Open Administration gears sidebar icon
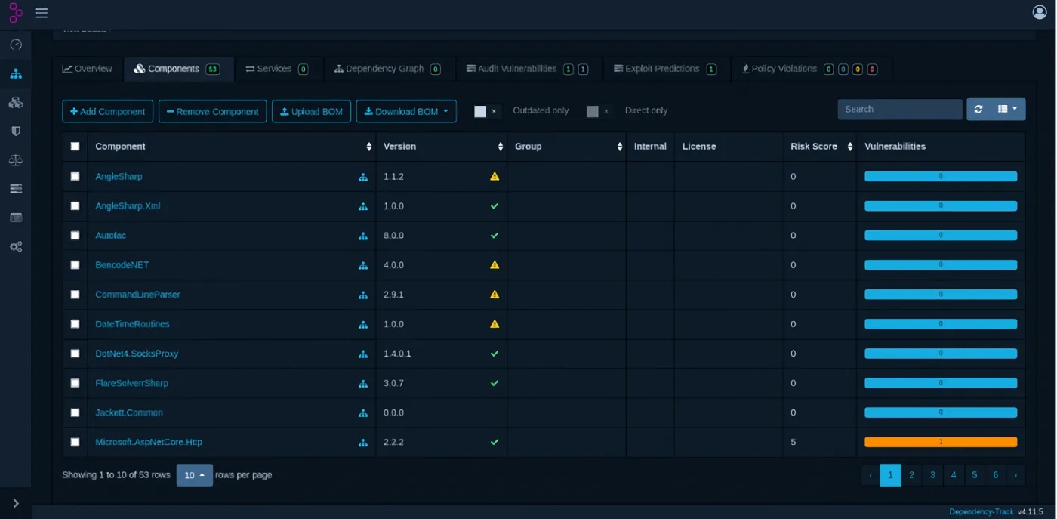The height and width of the screenshot is (519, 1057). tap(16, 247)
